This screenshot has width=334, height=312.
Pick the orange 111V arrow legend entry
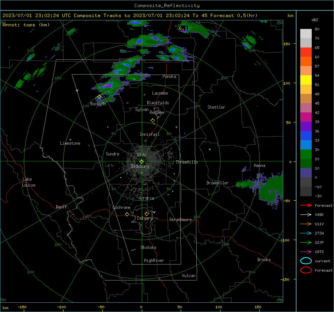click(306, 224)
